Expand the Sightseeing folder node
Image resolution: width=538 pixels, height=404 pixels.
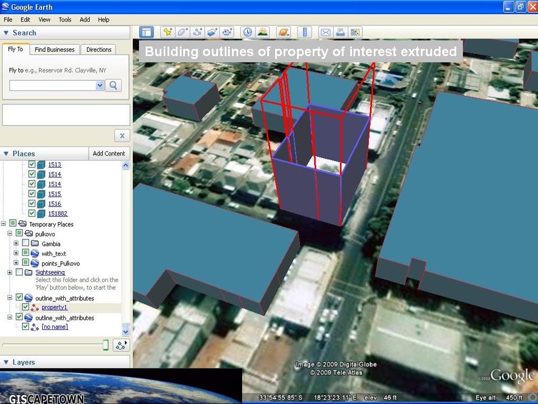(10, 273)
